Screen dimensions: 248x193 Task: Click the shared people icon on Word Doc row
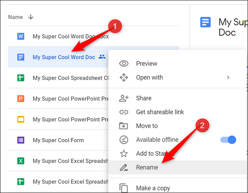tap(102, 57)
